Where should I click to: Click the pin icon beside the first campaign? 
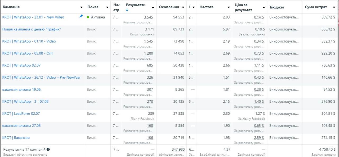coord(81,16)
